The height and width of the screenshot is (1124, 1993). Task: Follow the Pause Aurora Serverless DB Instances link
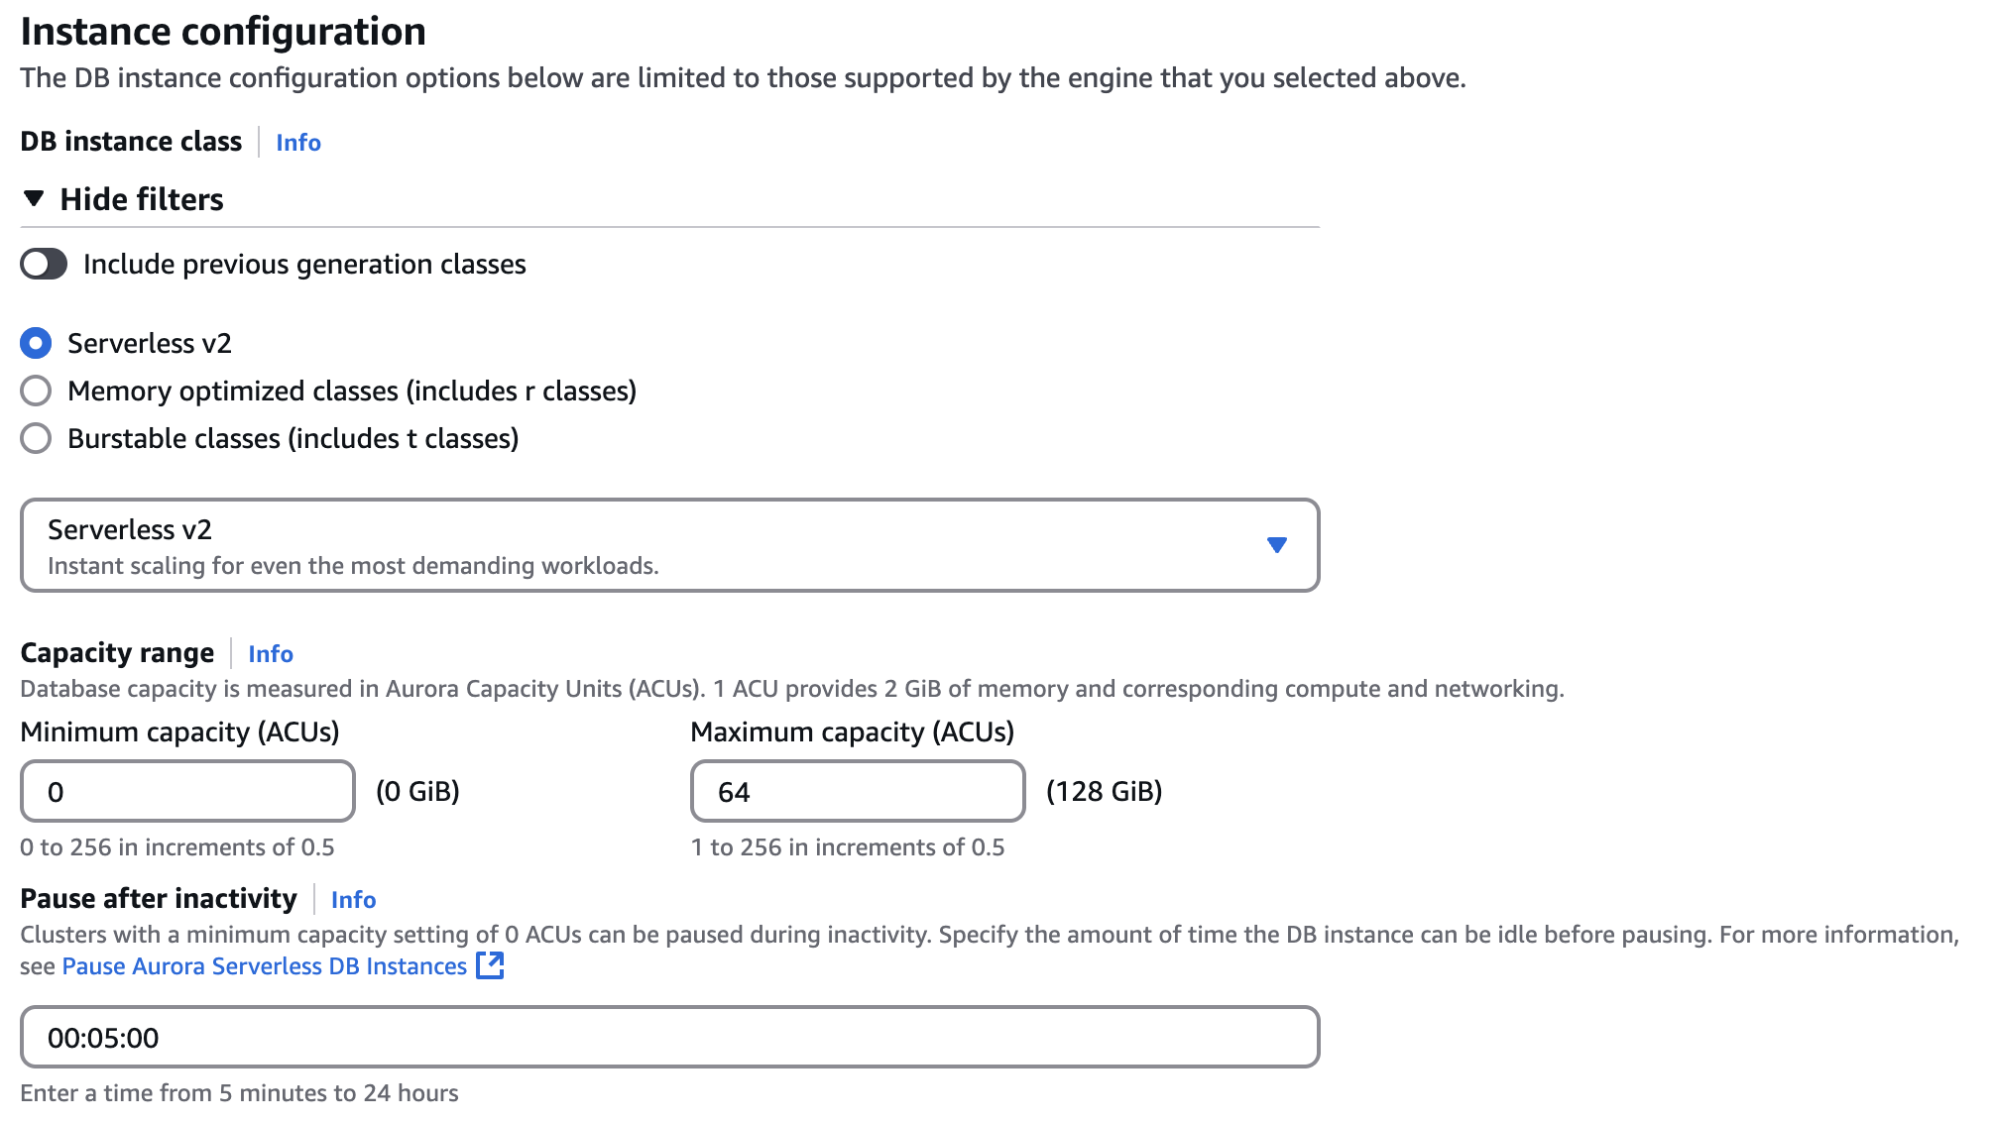[264, 966]
